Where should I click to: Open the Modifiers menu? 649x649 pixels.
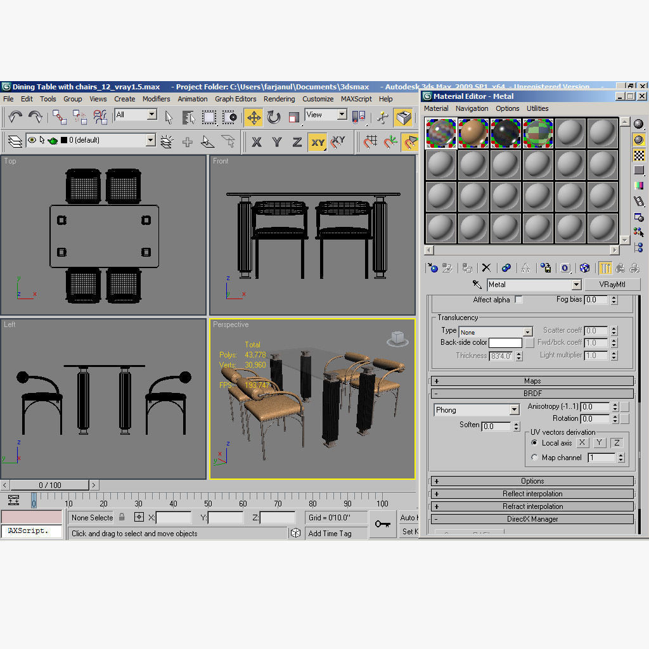tap(156, 99)
